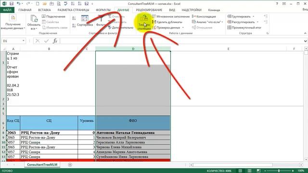Click sort A to Z small icon in ribbon

pos(74,18)
